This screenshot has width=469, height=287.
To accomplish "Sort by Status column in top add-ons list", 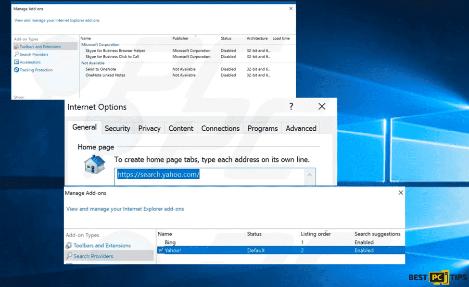I will 226,38.
